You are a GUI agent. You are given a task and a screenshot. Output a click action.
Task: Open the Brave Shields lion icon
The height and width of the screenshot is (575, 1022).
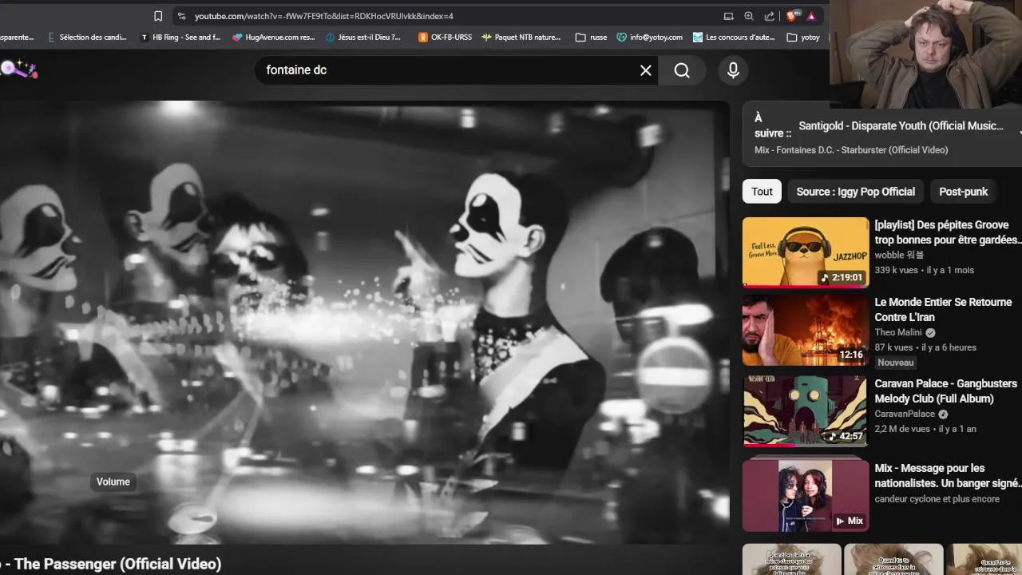(x=792, y=16)
